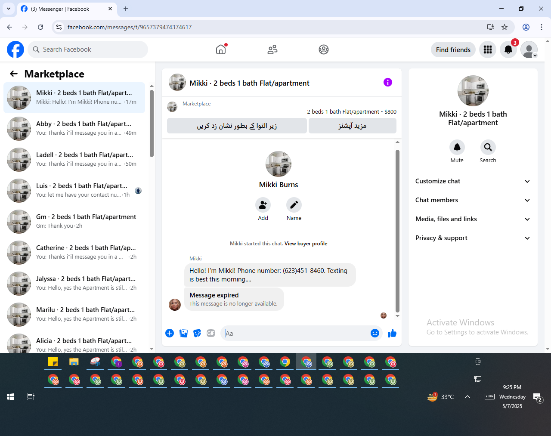Click the conversation list scrollbar
Screen dimensions: 551x436
[152, 124]
